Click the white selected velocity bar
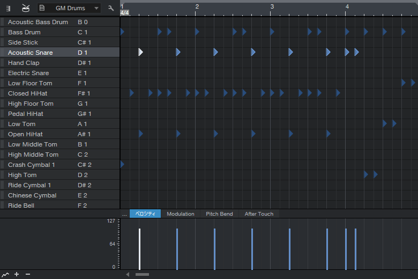 pyautogui.click(x=139, y=249)
